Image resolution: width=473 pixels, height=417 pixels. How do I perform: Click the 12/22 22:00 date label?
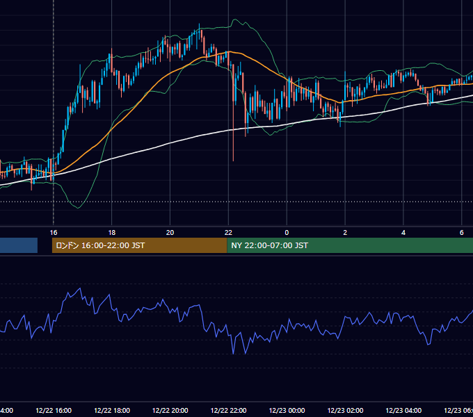coord(228,410)
